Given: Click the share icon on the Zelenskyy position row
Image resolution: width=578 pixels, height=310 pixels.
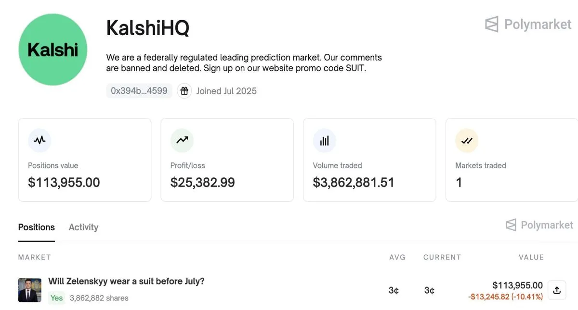Looking at the screenshot, I should [557, 290].
